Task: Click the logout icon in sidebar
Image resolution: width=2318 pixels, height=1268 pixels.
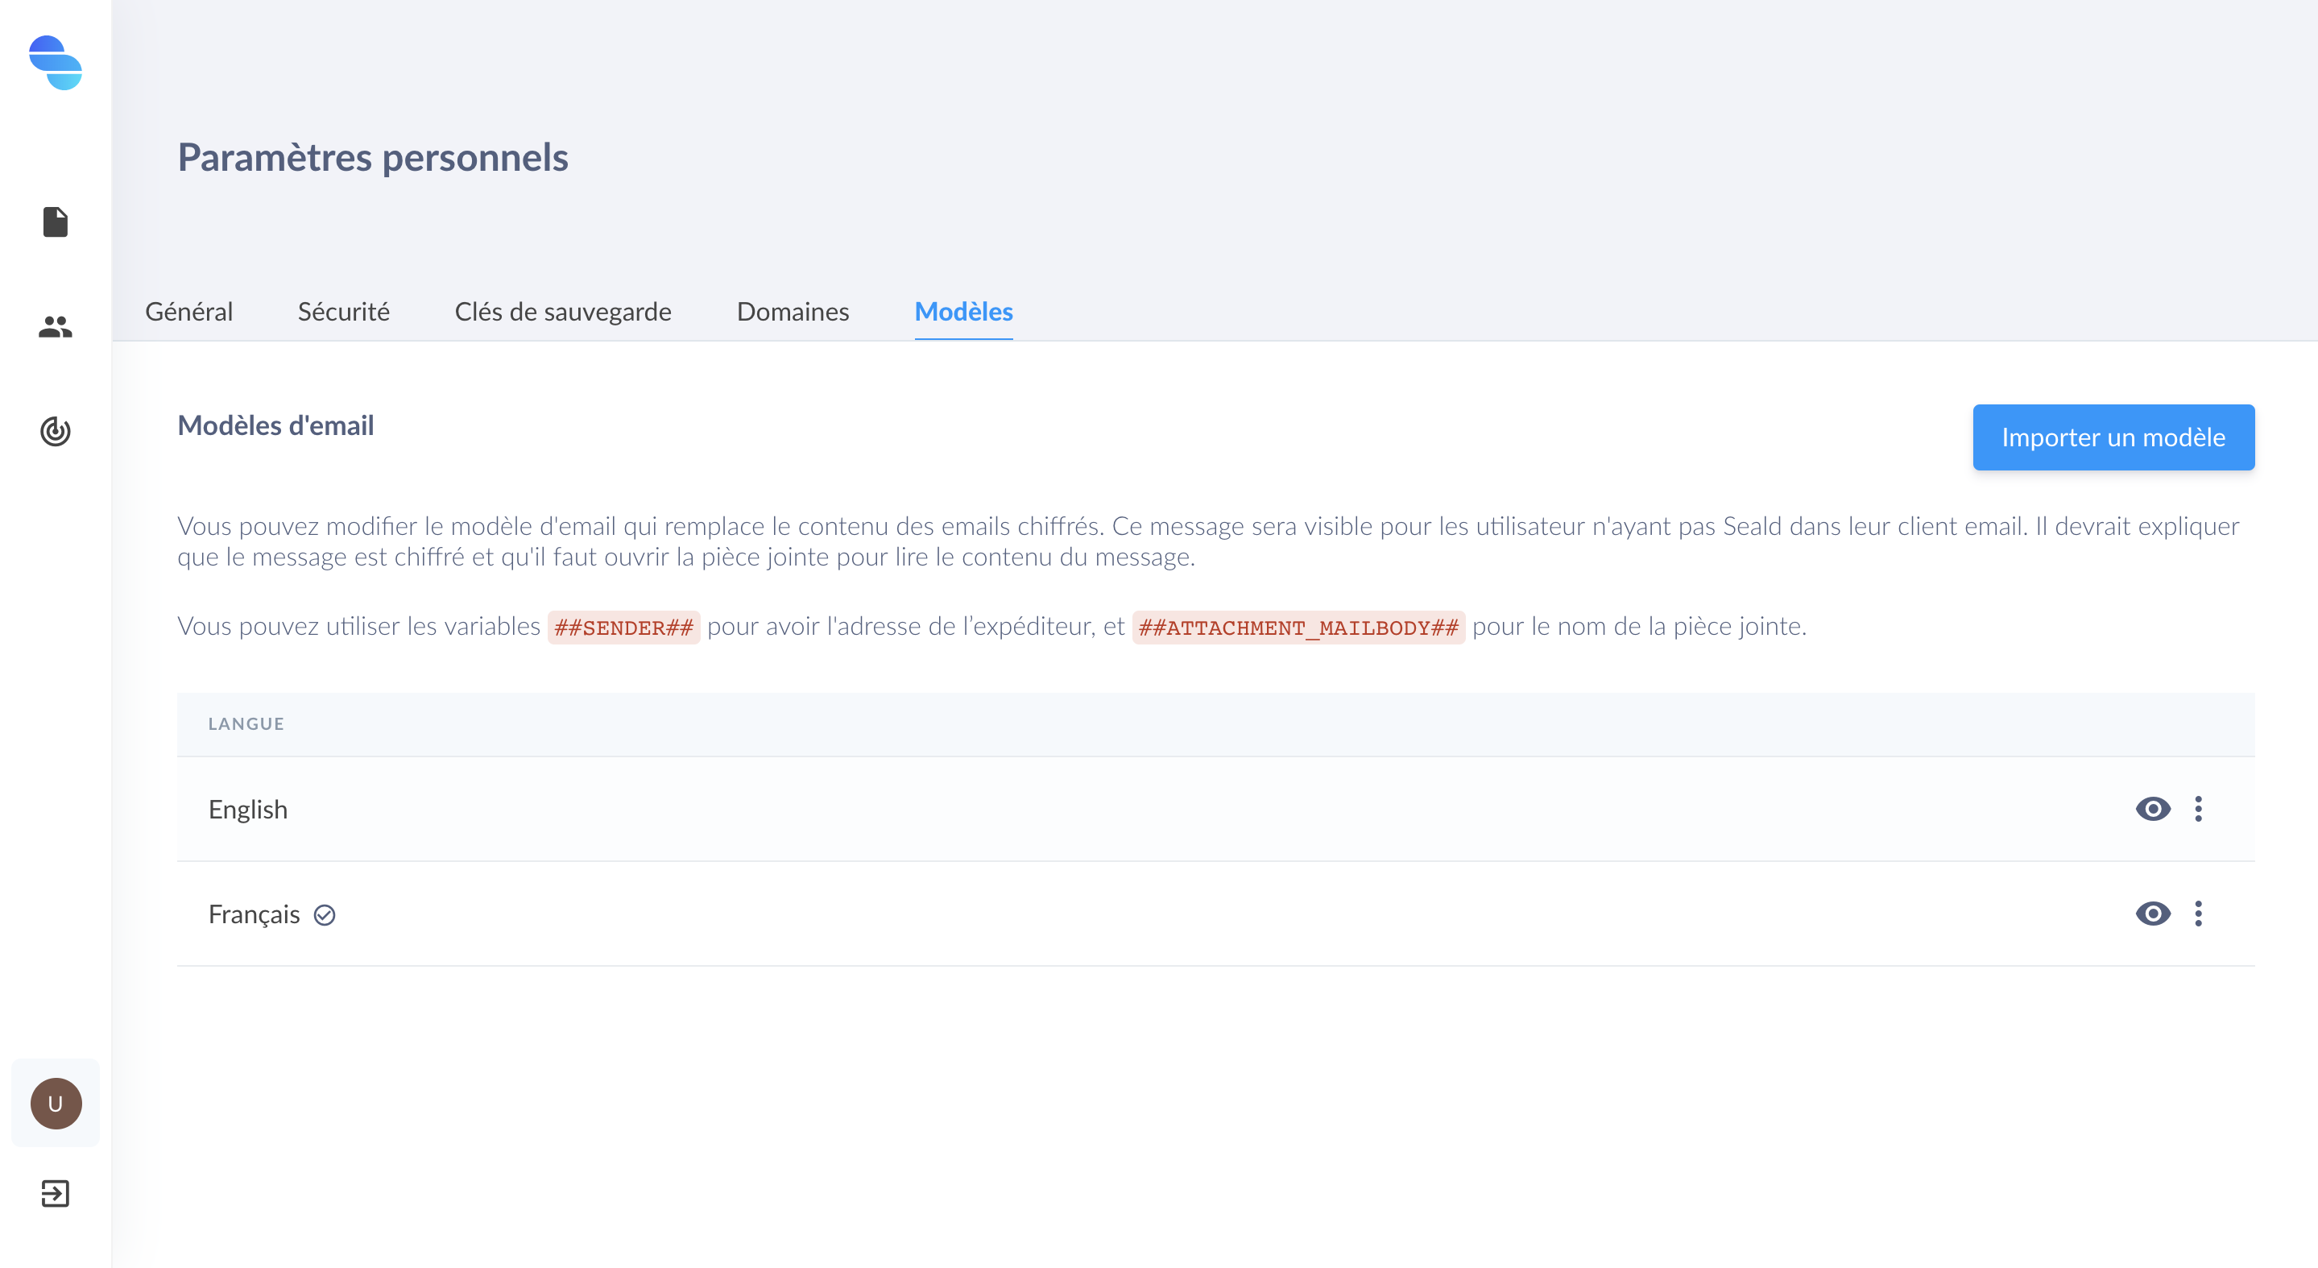Action: coord(55,1193)
